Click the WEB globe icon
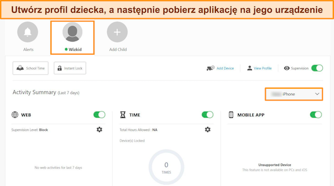 pos(15,115)
